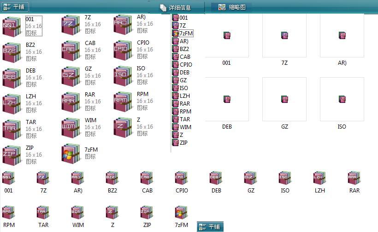378x232 pixels.
Task: Click the Z icon in bottom icon view
Action: (112, 213)
